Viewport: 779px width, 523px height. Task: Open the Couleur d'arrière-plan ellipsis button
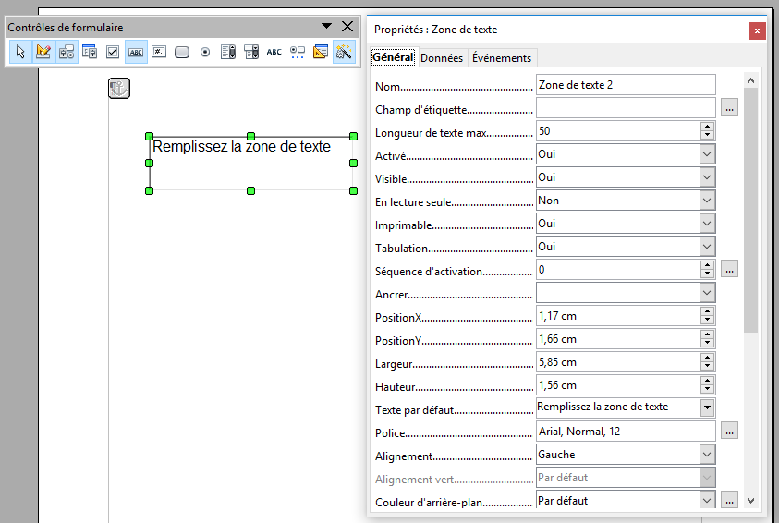pyautogui.click(x=729, y=500)
